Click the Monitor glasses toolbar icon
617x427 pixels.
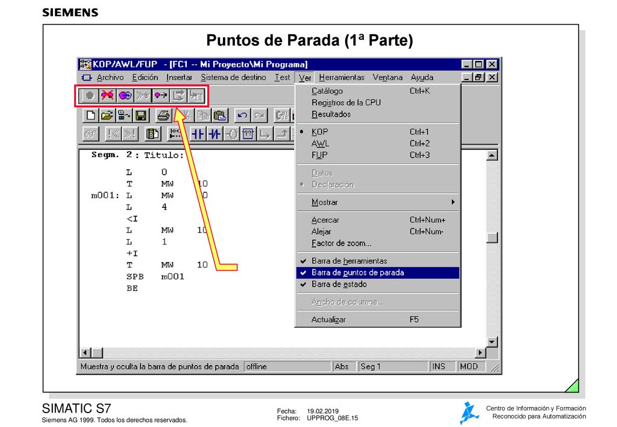[90, 134]
